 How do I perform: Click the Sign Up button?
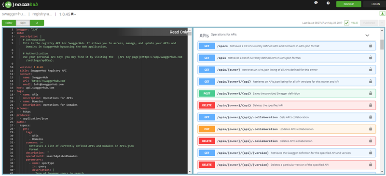(348, 4)
